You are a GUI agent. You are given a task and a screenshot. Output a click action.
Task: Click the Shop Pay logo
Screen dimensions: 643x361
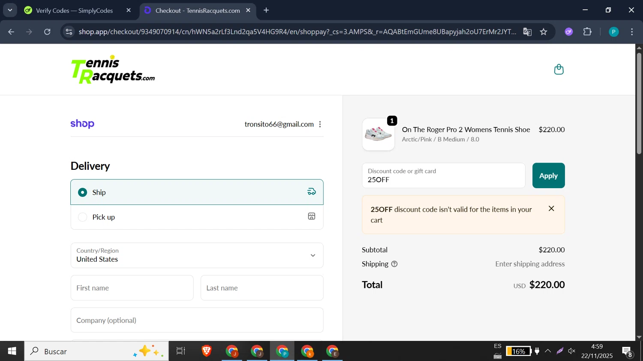[x=82, y=124]
